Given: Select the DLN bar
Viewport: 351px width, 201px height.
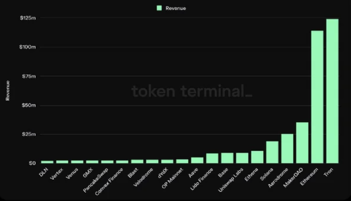Looking at the screenshot, I should (x=47, y=162).
